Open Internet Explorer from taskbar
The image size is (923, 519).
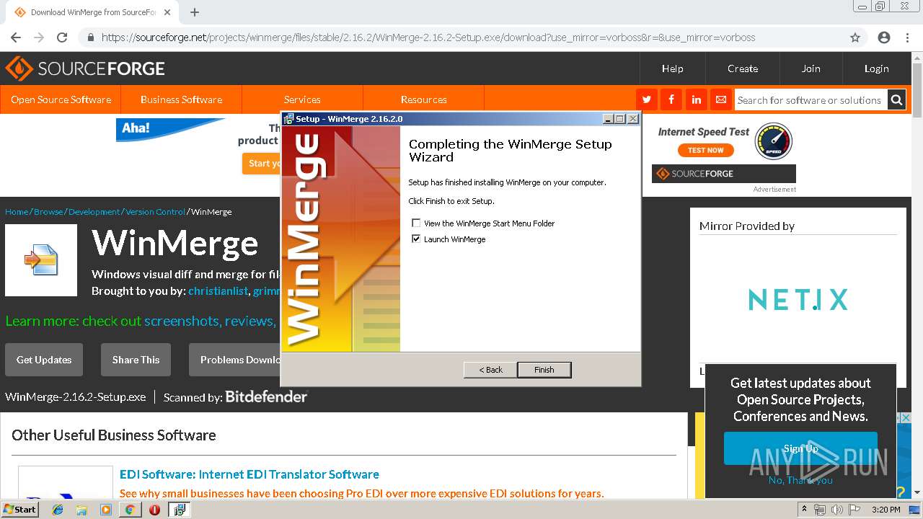click(58, 510)
